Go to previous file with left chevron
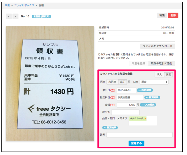187x155 pixels. point(9,16)
